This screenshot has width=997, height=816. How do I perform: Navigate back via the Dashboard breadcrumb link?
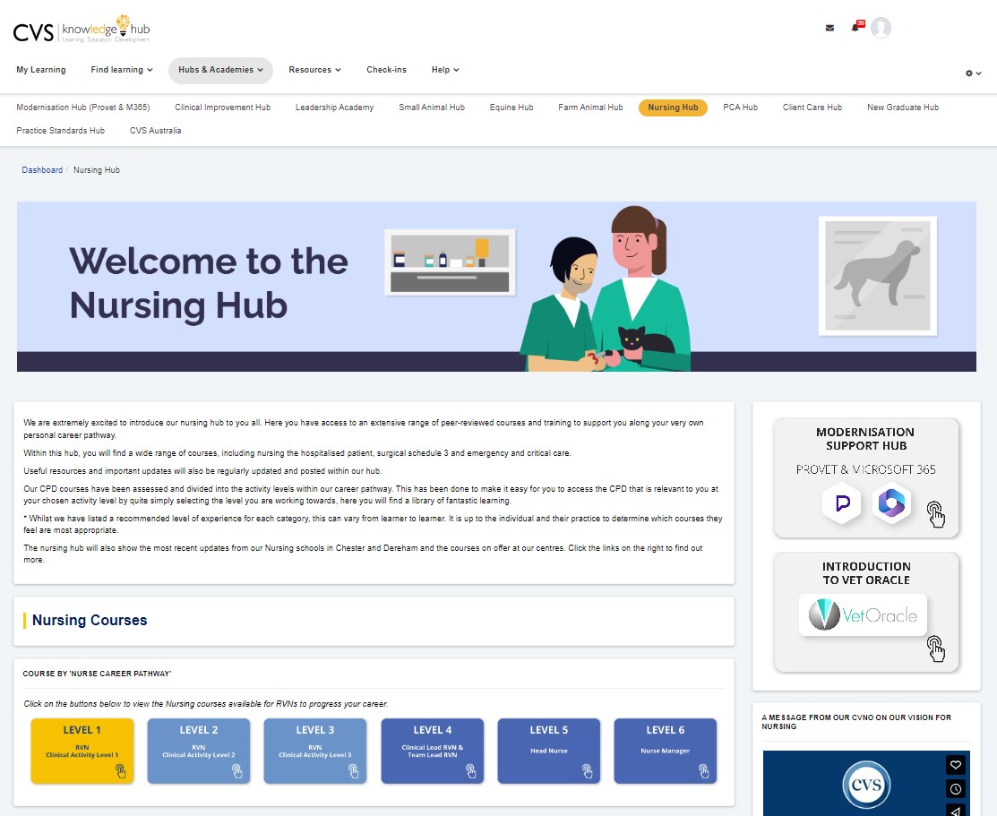[x=41, y=169]
